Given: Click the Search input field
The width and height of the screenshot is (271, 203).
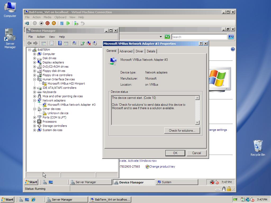Looking at the screenshot, I should 199,37.
